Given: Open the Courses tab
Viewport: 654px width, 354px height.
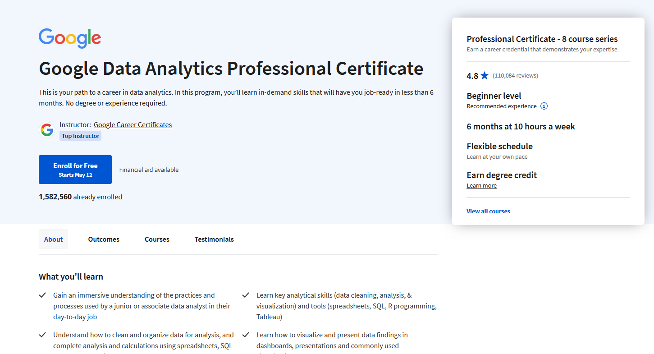Looking at the screenshot, I should tap(157, 239).
